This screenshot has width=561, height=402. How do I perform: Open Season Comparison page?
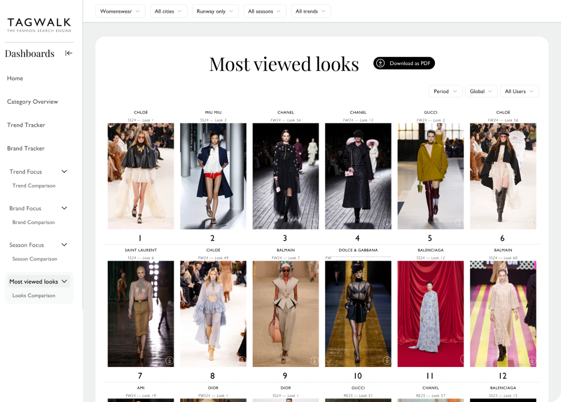point(35,258)
